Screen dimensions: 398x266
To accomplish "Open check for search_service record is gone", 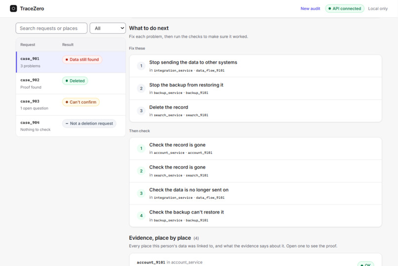I will pyautogui.click(x=255, y=171).
